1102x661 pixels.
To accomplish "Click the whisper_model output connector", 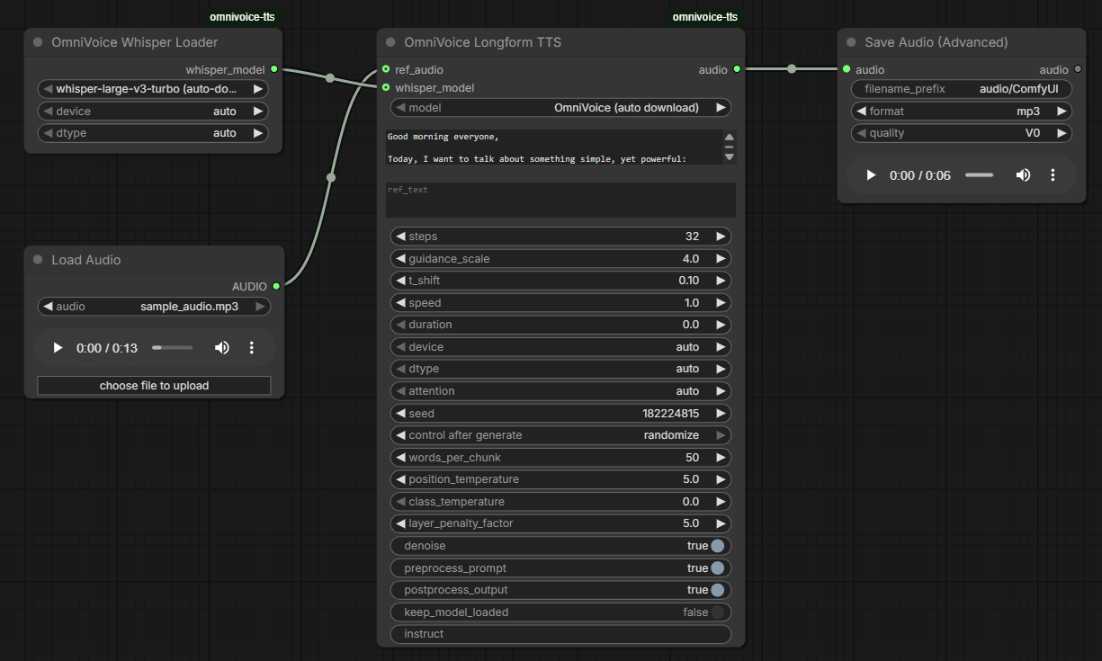I will click(x=274, y=69).
